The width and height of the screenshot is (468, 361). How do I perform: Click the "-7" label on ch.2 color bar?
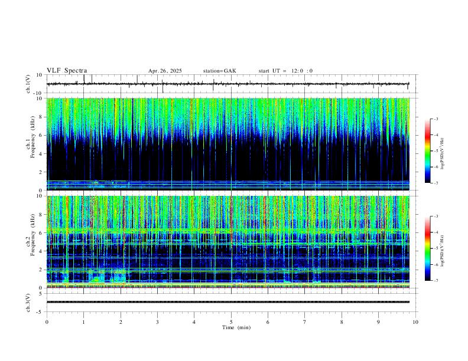tap(435, 281)
